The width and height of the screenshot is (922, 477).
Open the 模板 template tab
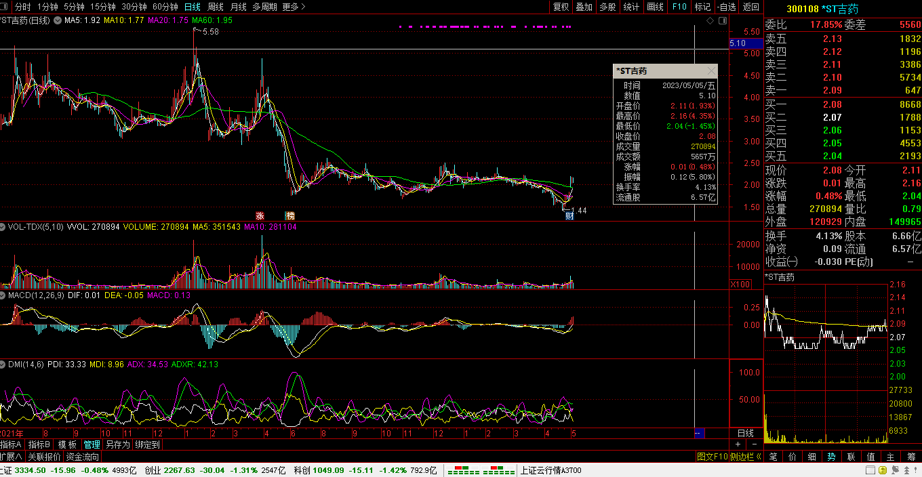tap(67, 444)
